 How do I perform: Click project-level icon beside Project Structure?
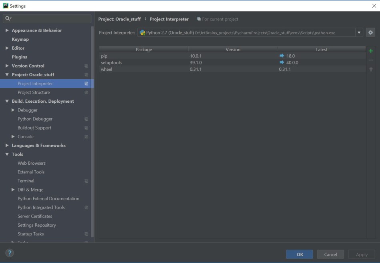click(86, 92)
